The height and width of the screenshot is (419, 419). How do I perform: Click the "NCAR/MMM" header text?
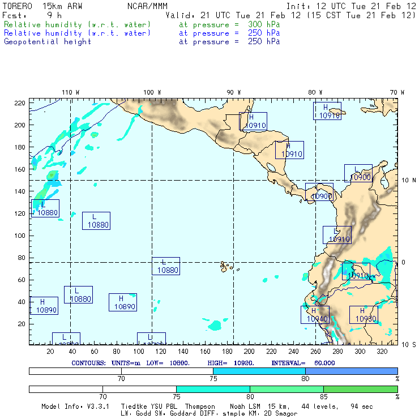147,6
